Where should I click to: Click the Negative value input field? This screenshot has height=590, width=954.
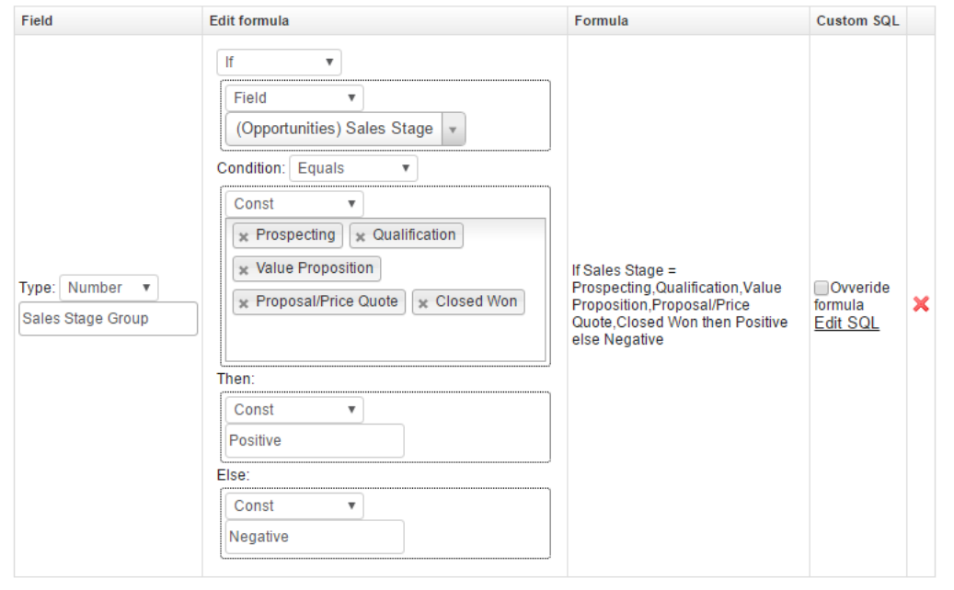315,537
